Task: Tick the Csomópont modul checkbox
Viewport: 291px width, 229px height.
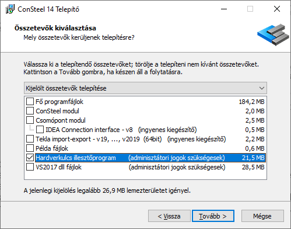Action: click(x=30, y=120)
